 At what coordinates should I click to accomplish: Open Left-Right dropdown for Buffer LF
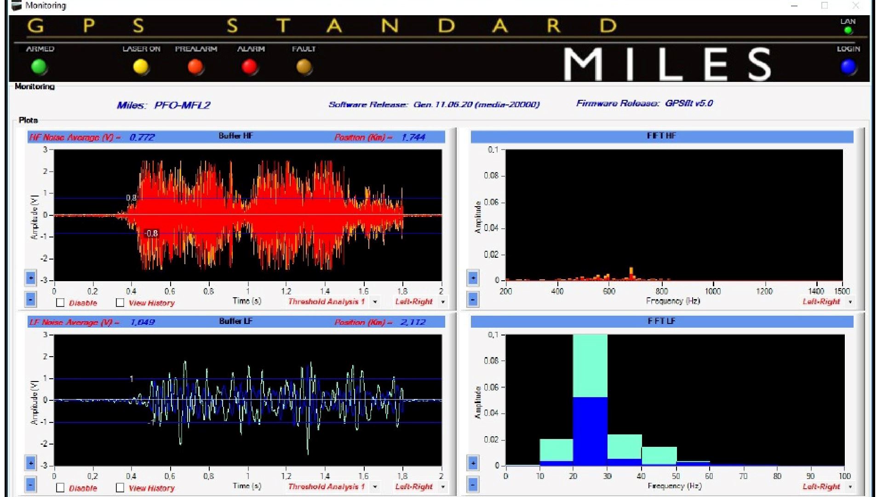pos(443,487)
